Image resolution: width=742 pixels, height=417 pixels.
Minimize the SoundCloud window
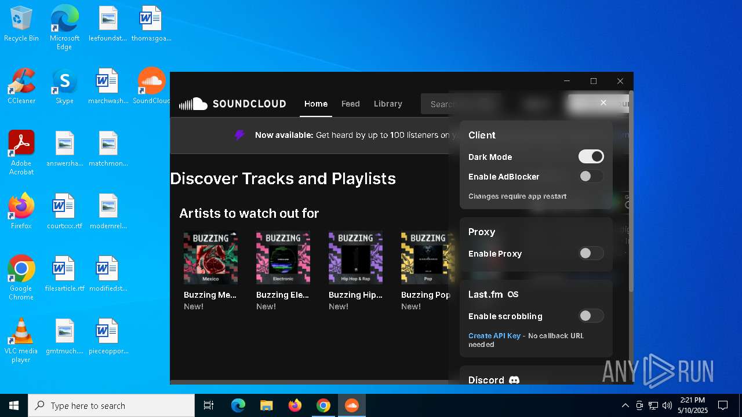click(567, 81)
